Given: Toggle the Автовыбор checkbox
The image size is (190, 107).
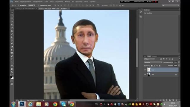Looking at the screenshot, I should click(x=18, y=5).
